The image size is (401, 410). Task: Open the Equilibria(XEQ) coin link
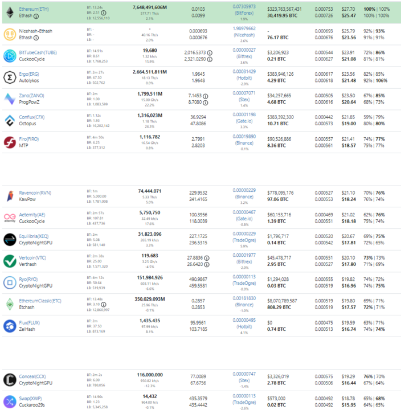point(34,236)
